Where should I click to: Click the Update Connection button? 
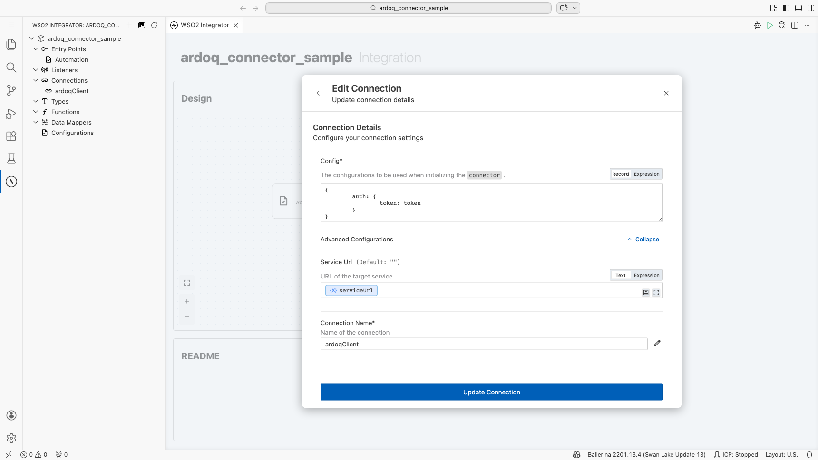pos(492,392)
